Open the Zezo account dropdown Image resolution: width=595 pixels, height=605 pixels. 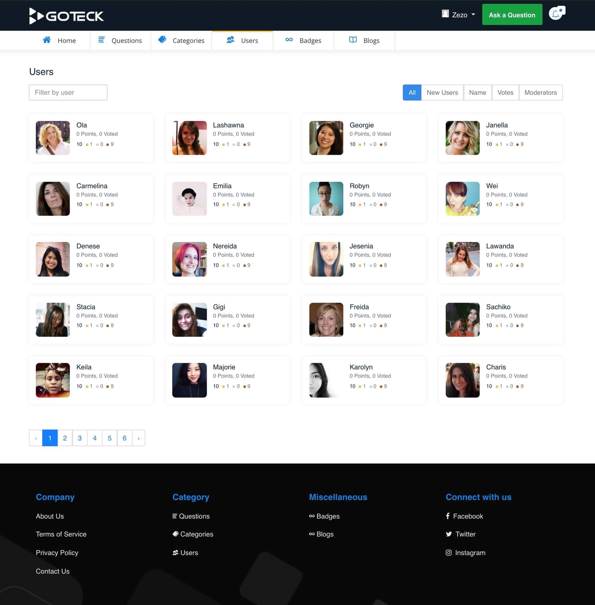pyautogui.click(x=458, y=15)
